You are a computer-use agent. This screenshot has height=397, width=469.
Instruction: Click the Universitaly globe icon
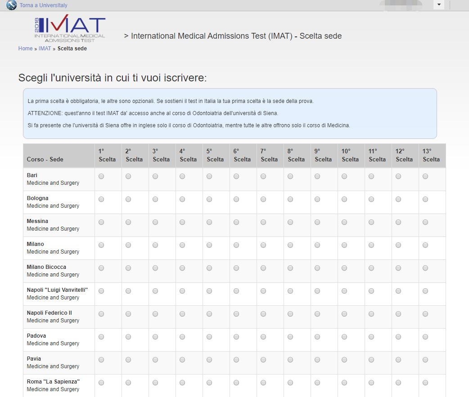coord(11,5)
